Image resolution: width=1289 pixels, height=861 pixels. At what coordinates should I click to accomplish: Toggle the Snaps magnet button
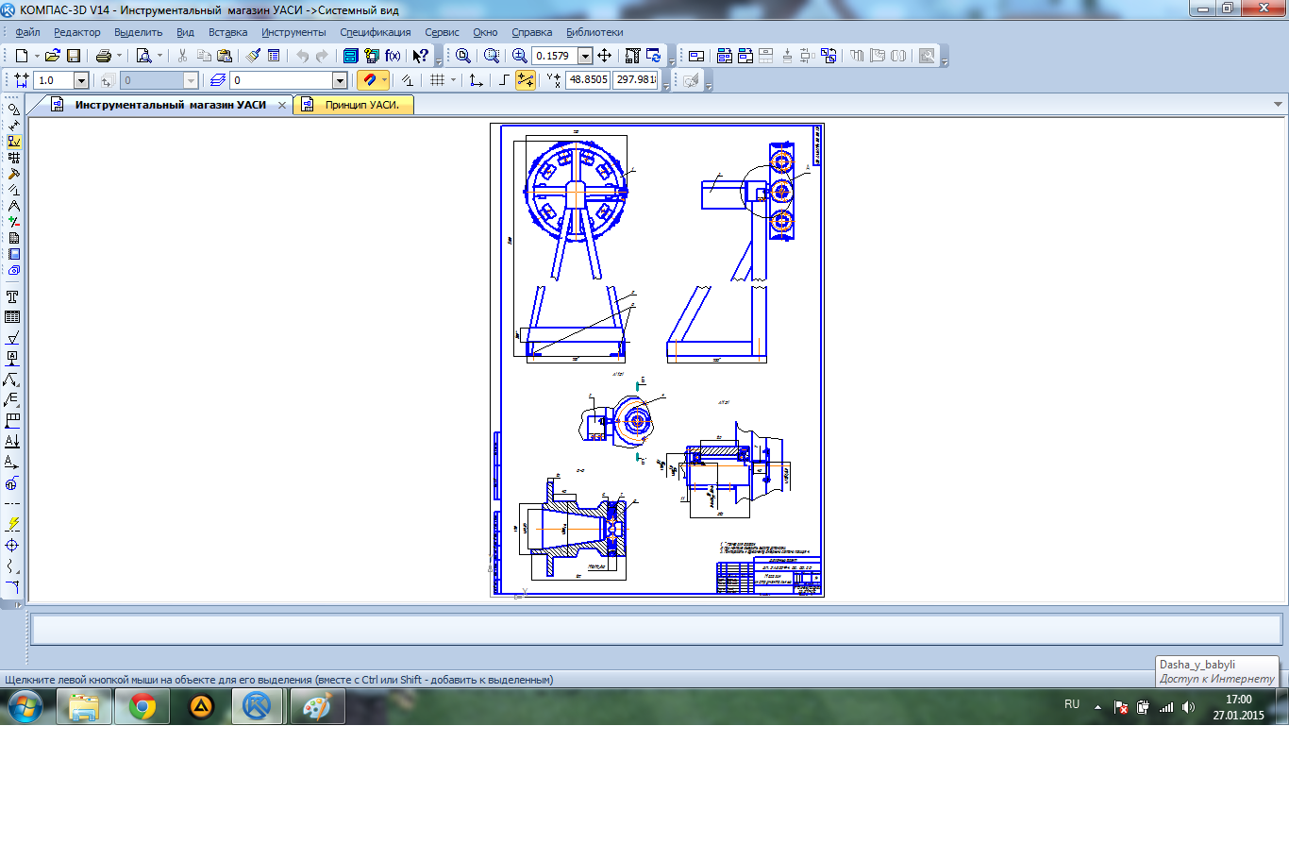pos(369,80)
